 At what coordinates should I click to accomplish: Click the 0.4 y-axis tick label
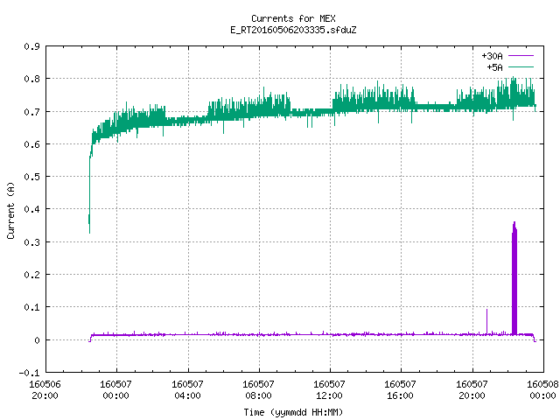click(x=31, y=209)
